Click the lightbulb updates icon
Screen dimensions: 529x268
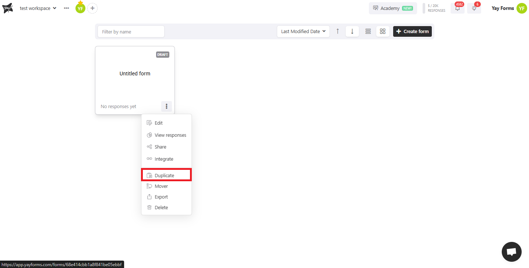[x=474, y=8]
